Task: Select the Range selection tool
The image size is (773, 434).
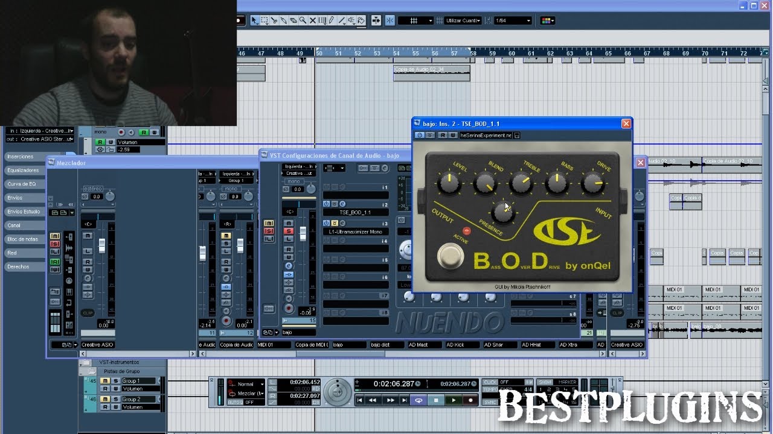Action: [264, 20]
